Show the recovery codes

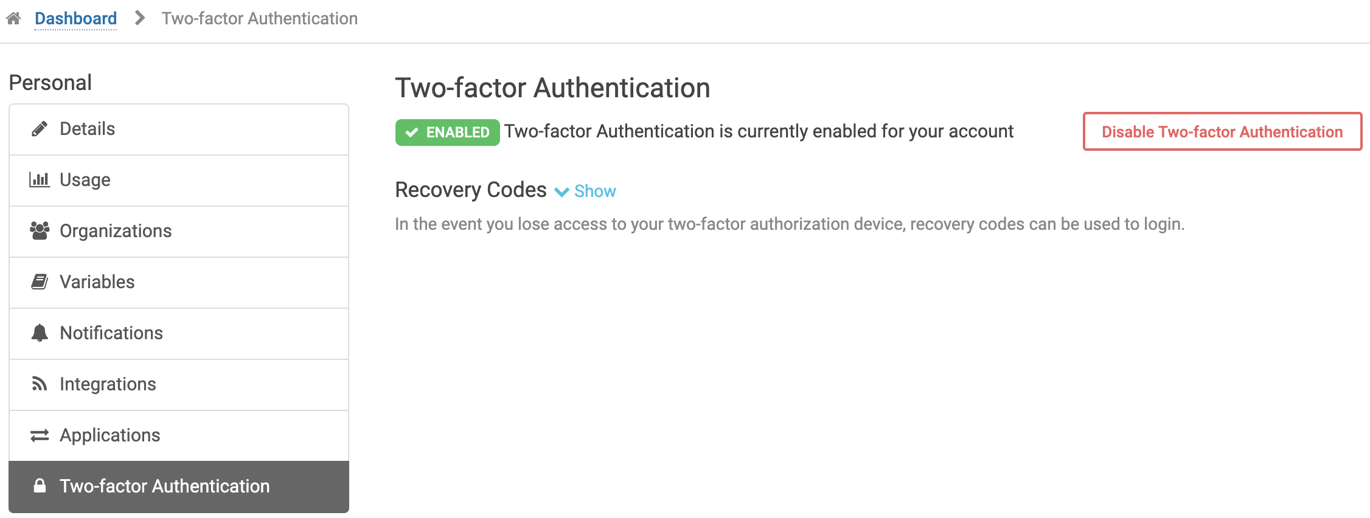click(x=594, y=191)
